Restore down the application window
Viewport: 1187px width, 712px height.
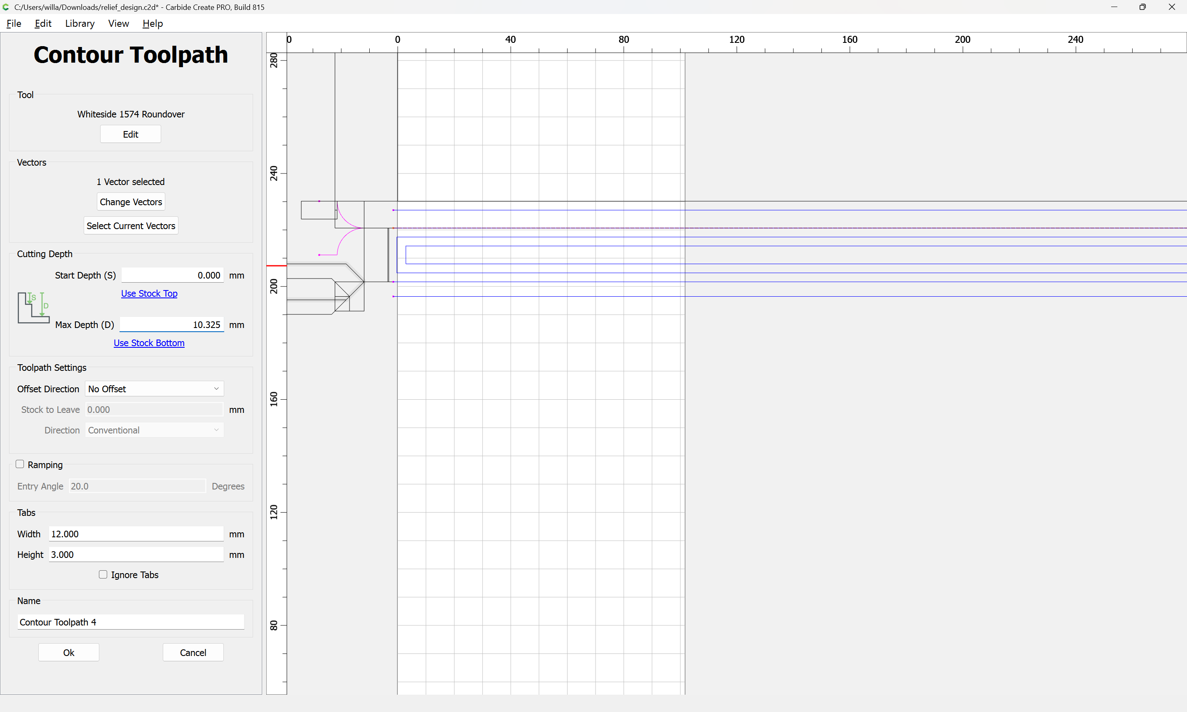click(x=1142, y=7)
